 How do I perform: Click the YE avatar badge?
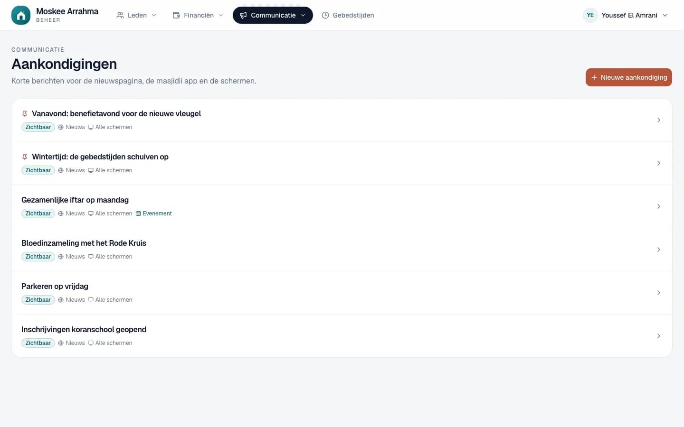[590, 15]
